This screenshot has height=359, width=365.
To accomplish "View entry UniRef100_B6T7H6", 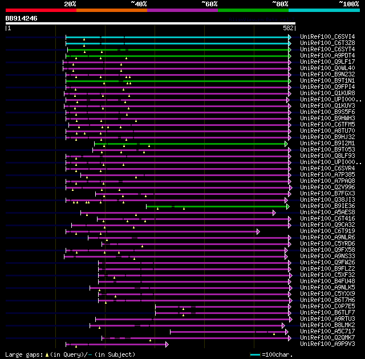I will coord(327,300).
